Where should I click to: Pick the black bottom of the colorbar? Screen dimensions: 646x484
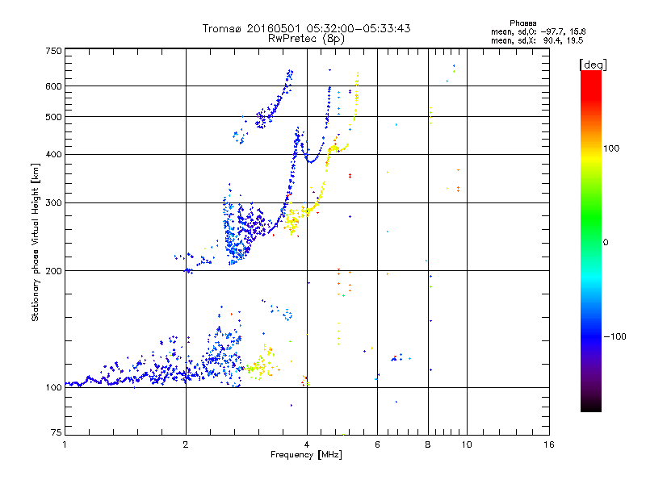coord(591,406)
